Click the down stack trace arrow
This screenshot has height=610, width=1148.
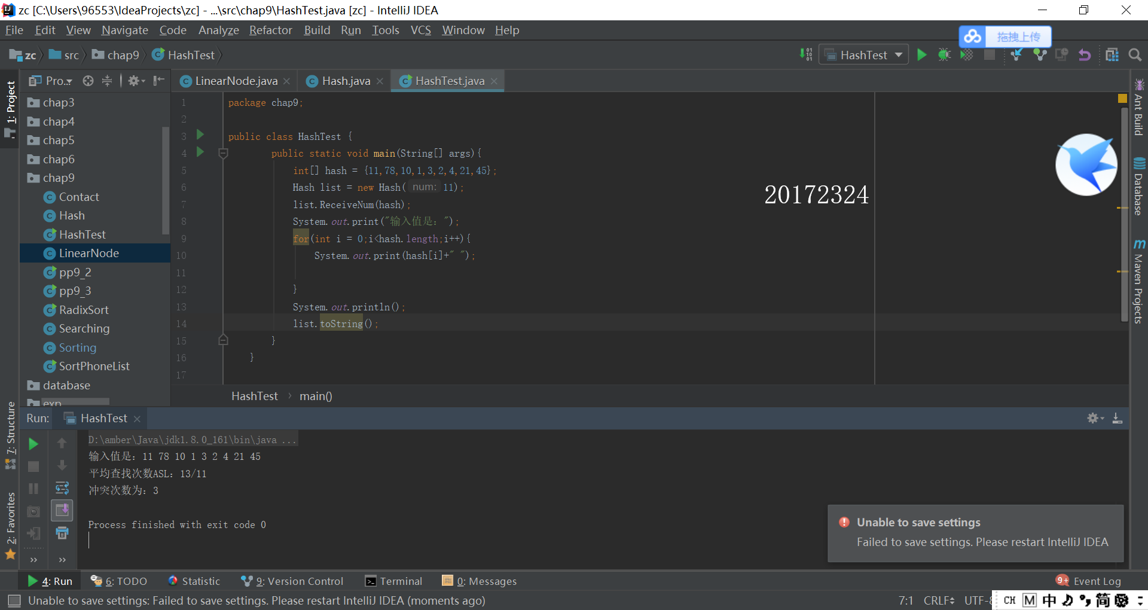click(x=62, y=465)
